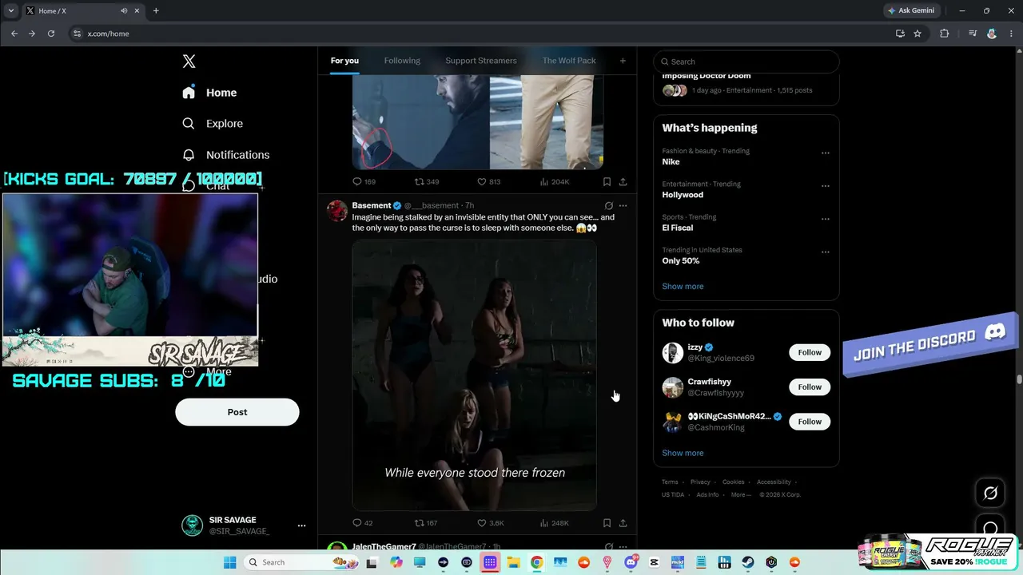The height and width of the screenshot is (575, 1023).
Task: Open the Support Streamers tab
Action: click(x=481, y=61)
